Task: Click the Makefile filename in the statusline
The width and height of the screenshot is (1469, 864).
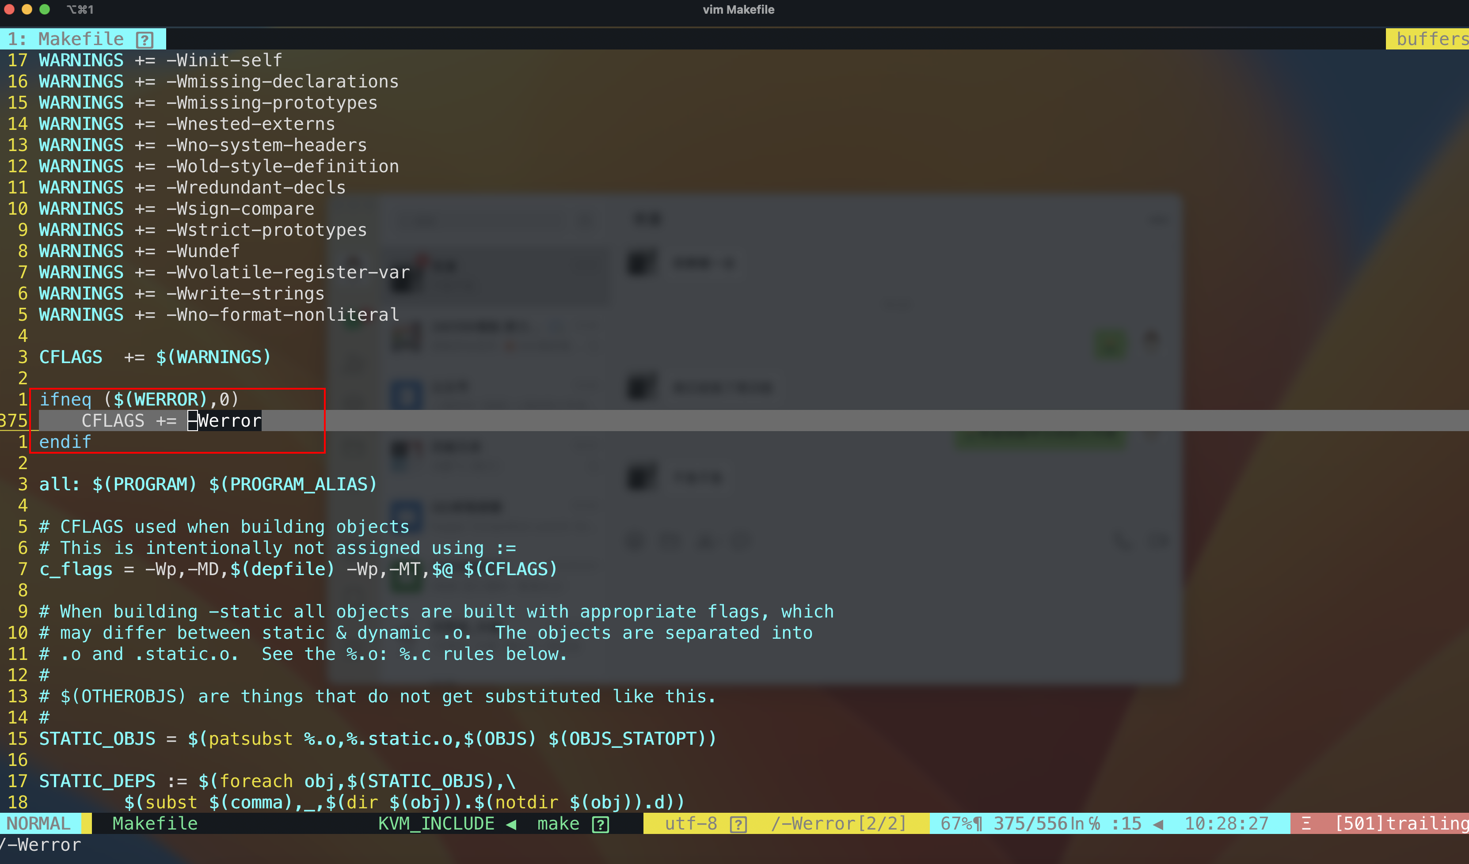Action: pyautogui.click(x=155, y=823)
